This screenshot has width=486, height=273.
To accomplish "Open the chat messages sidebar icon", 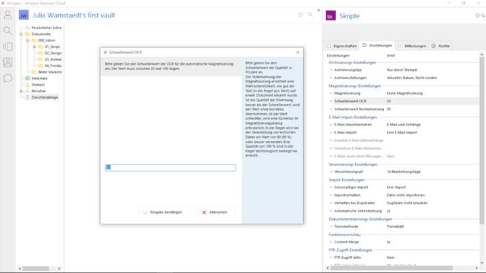I will point(7,78).
